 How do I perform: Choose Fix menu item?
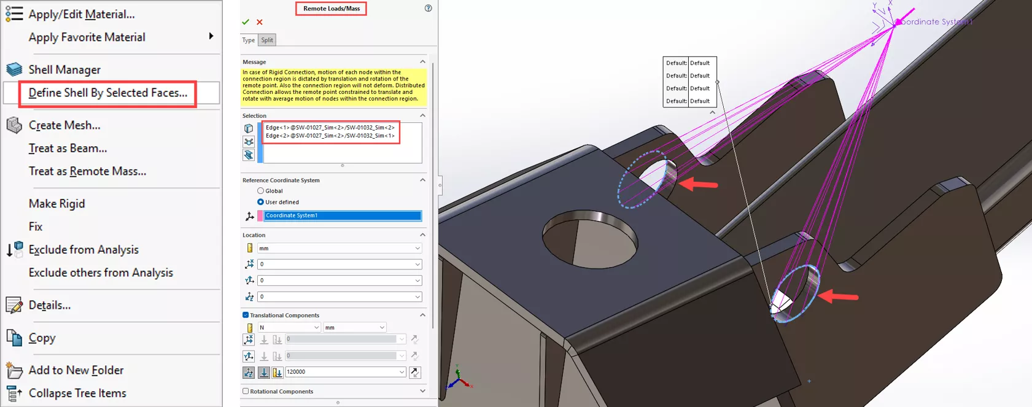tap(36, 227)
